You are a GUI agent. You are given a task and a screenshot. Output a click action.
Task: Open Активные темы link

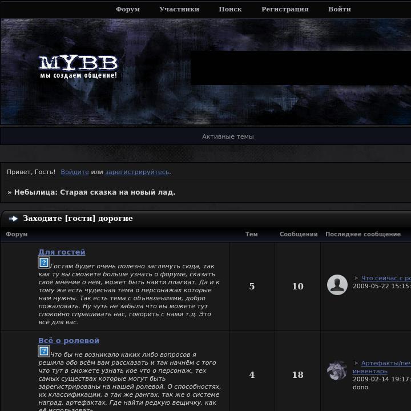[x=228, y=136]
